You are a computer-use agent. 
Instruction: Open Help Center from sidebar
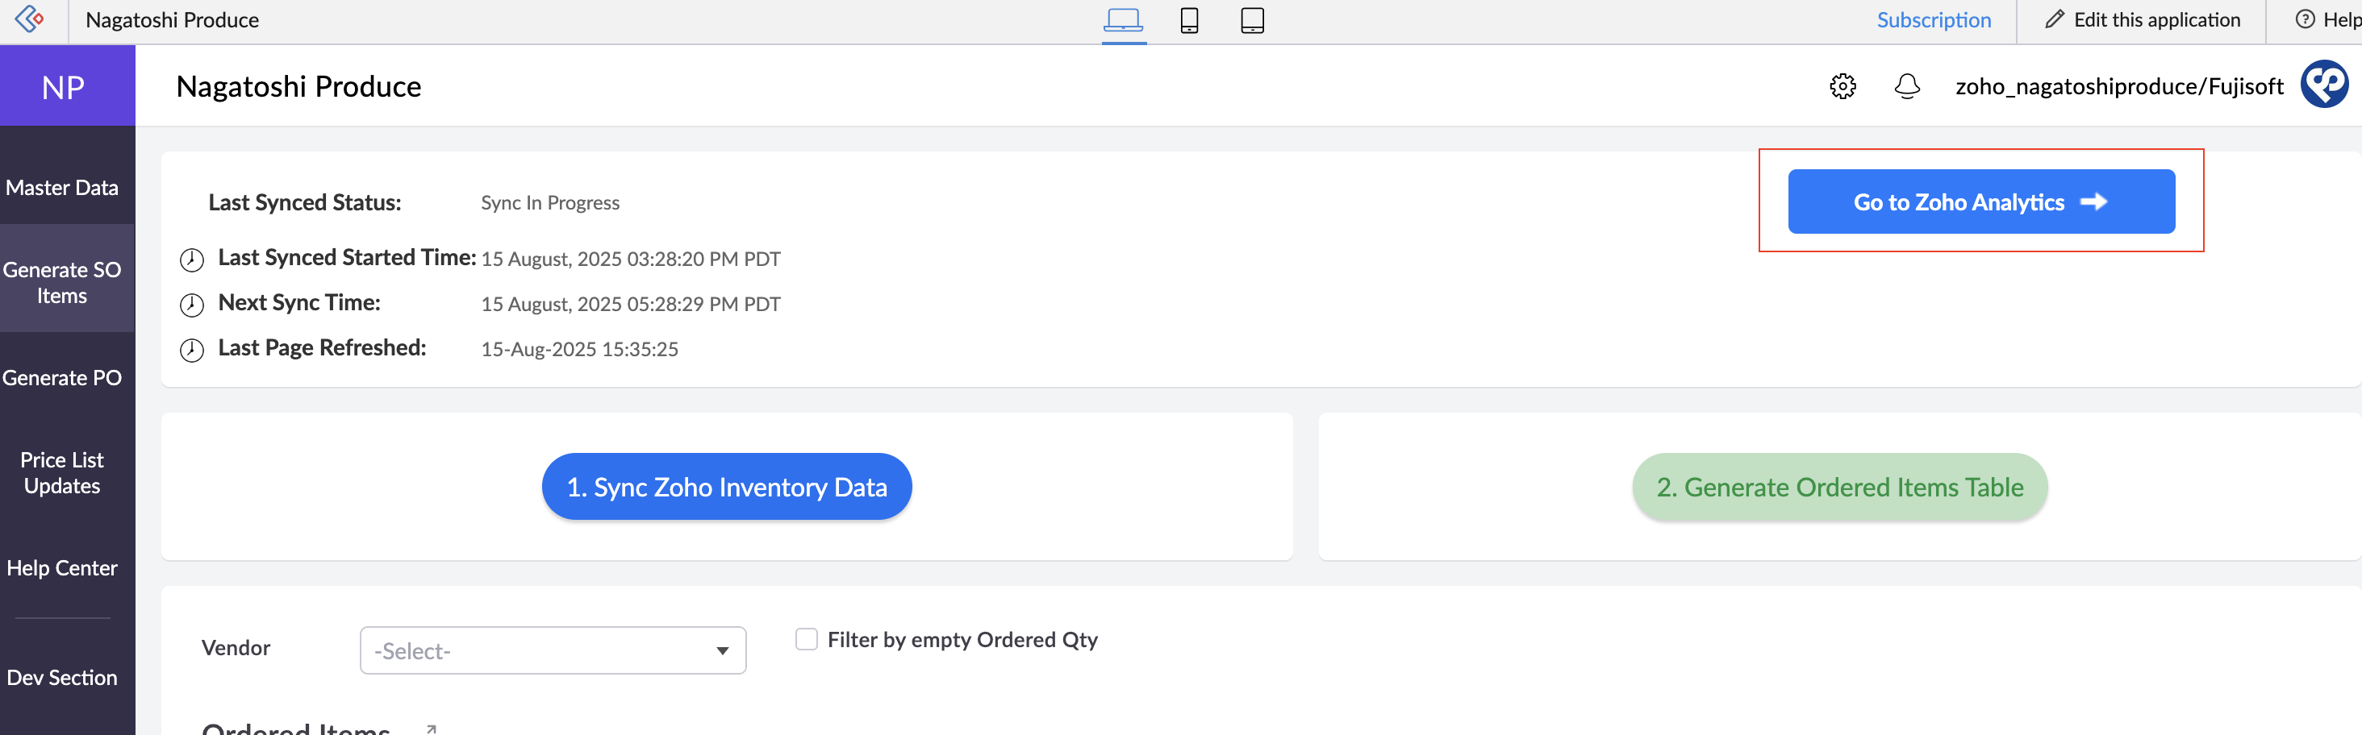(62, 568)
